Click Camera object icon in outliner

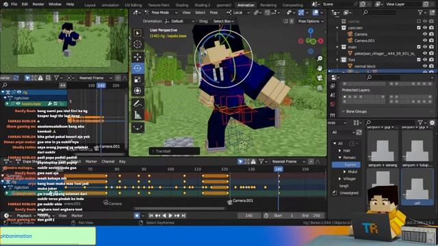pos(350,34)
